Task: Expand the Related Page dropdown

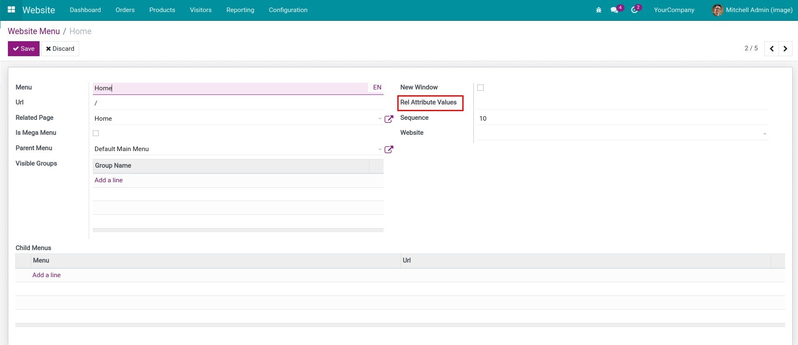Action: tap(379, 119)
